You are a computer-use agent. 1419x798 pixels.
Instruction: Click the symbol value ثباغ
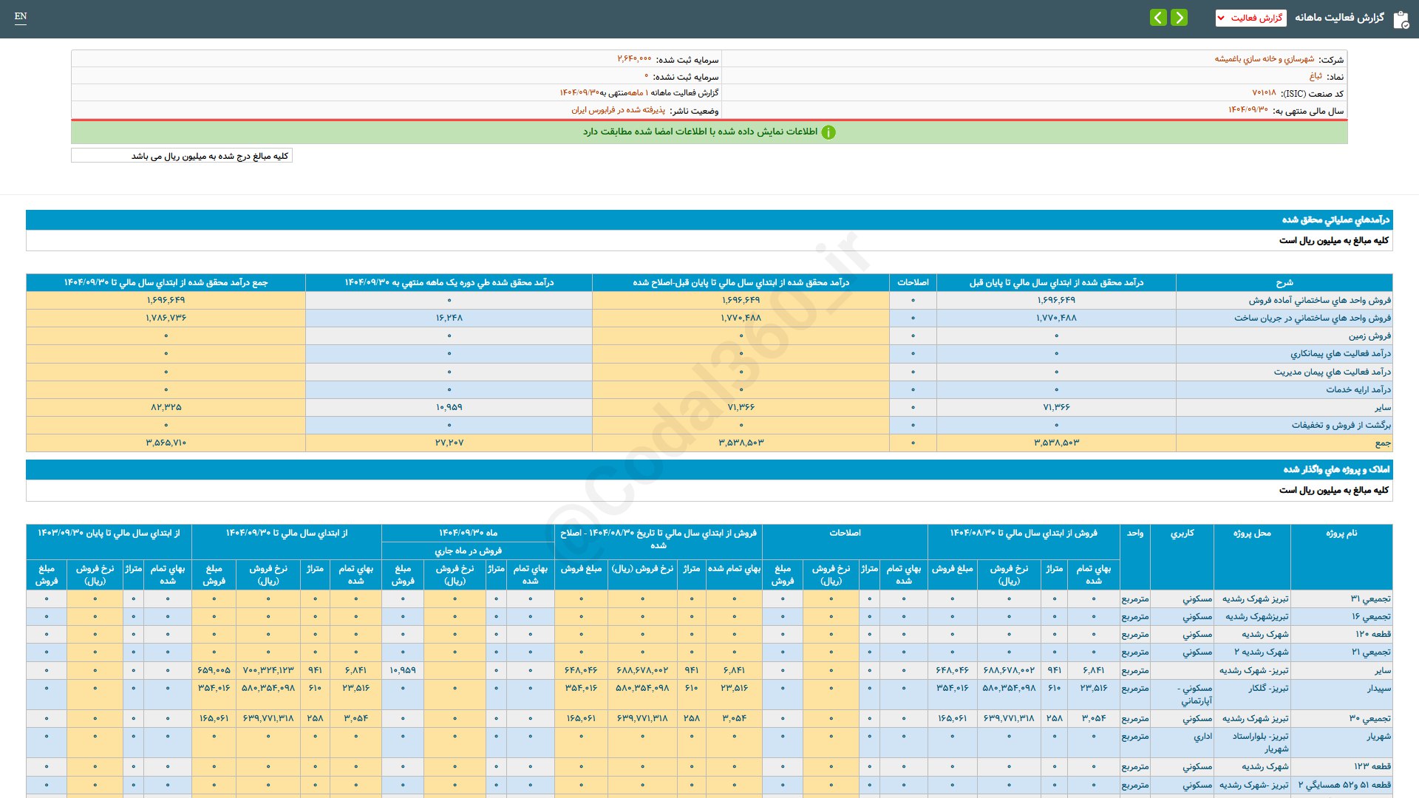[x=1316, y=76]
